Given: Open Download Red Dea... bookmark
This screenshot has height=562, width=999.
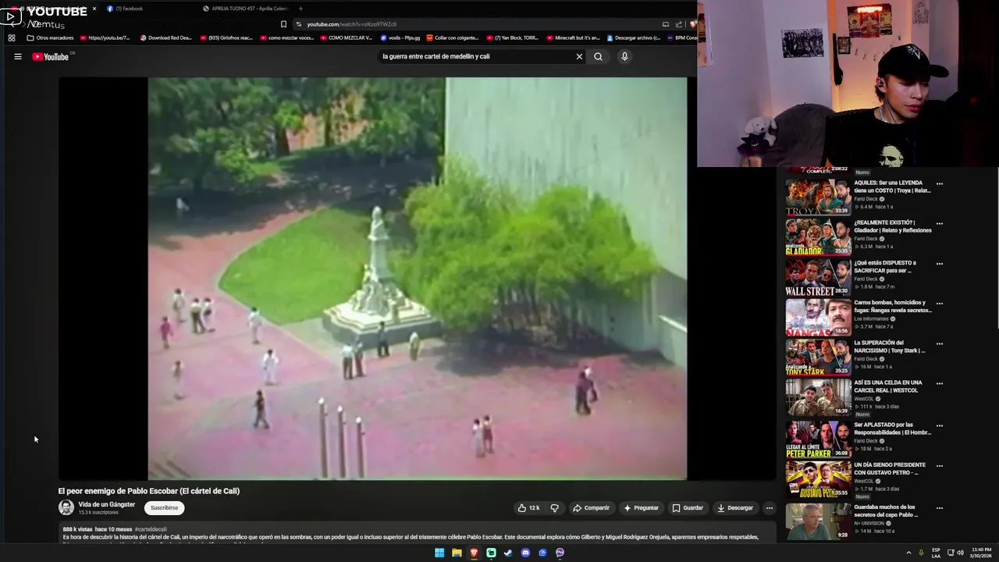Looking at the screenshot, I should click(165, 37).
